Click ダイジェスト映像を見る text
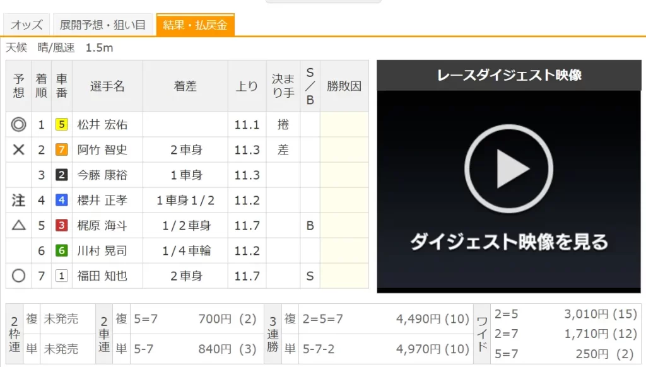646x367 pixels. (x=508, y=242)
